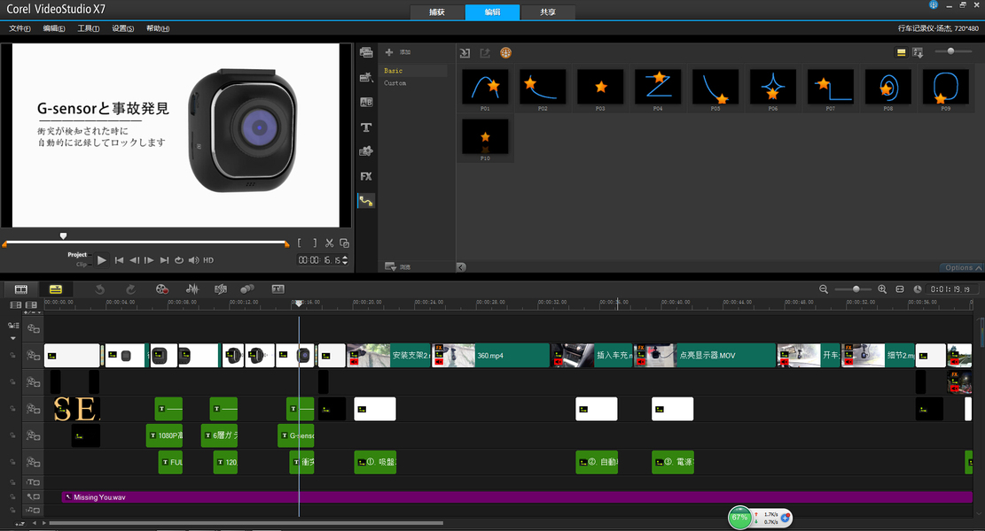Viewport: 985px width, 531px height.
Task: Sort library clips
Action: point(918,53)
